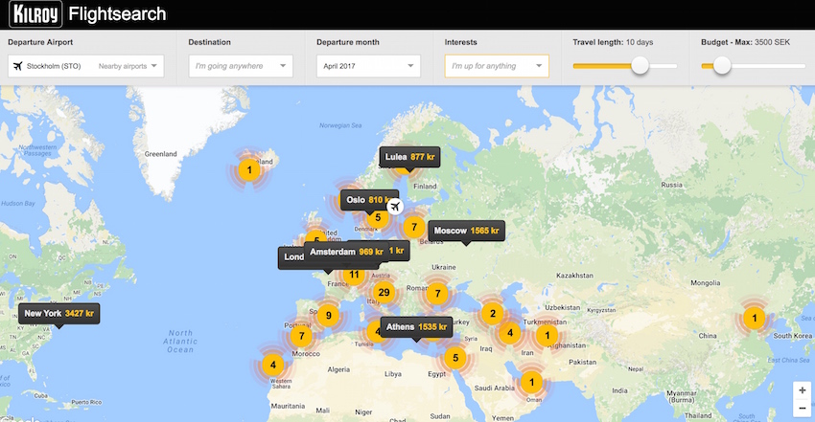
Task: Click the Lulea 877 kr price label
Action: pos(409,156)
